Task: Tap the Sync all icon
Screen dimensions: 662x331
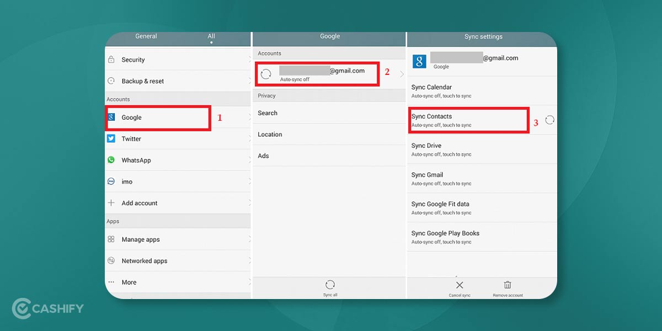Action: pyautogui.click(x=330, y=285)
